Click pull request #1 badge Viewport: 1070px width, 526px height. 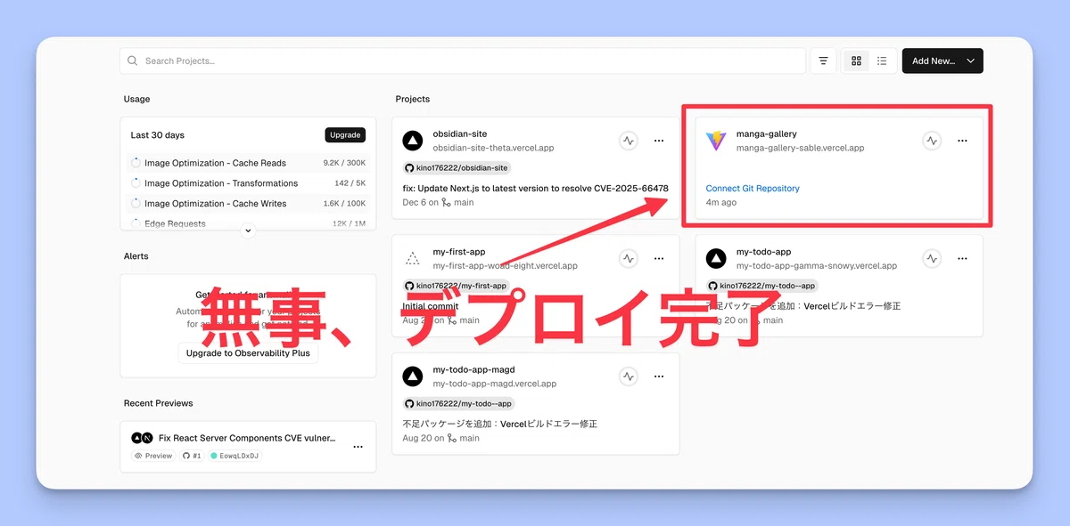pos(193,456)
